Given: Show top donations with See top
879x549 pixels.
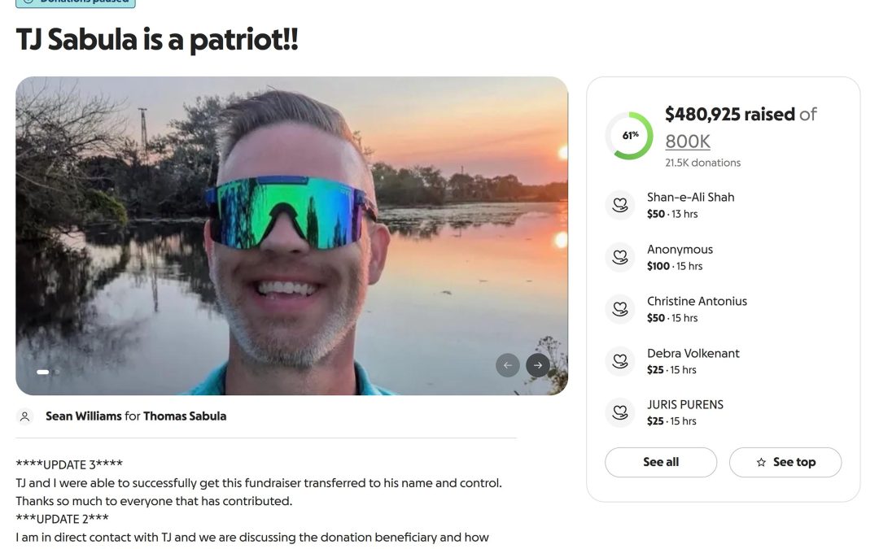Looking at the screenshot, I should (x=785, y=462).
